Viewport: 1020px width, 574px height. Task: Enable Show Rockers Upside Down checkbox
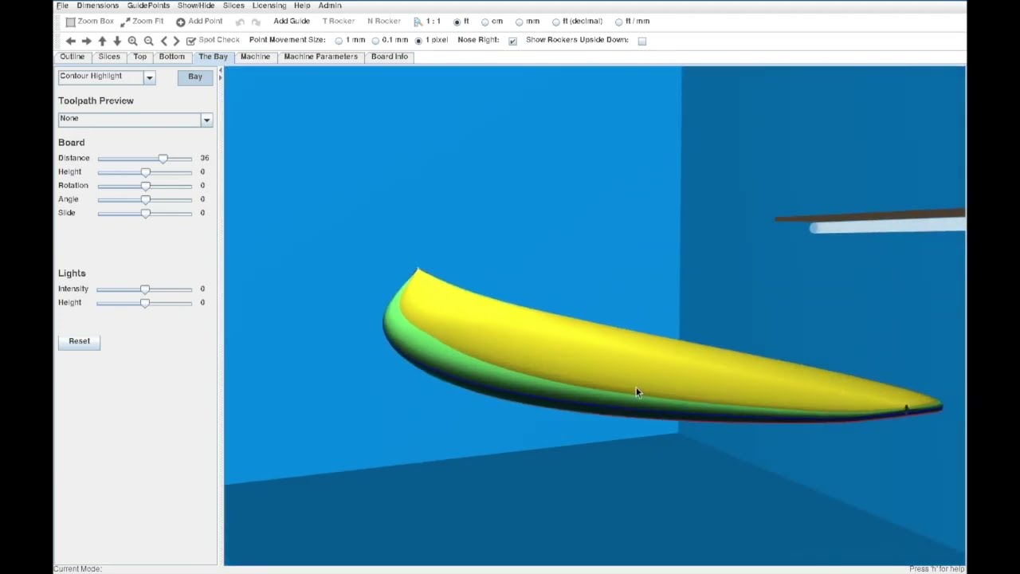click(x=642, y=41)
